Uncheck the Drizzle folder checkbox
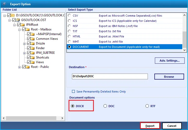 (29, 43)
